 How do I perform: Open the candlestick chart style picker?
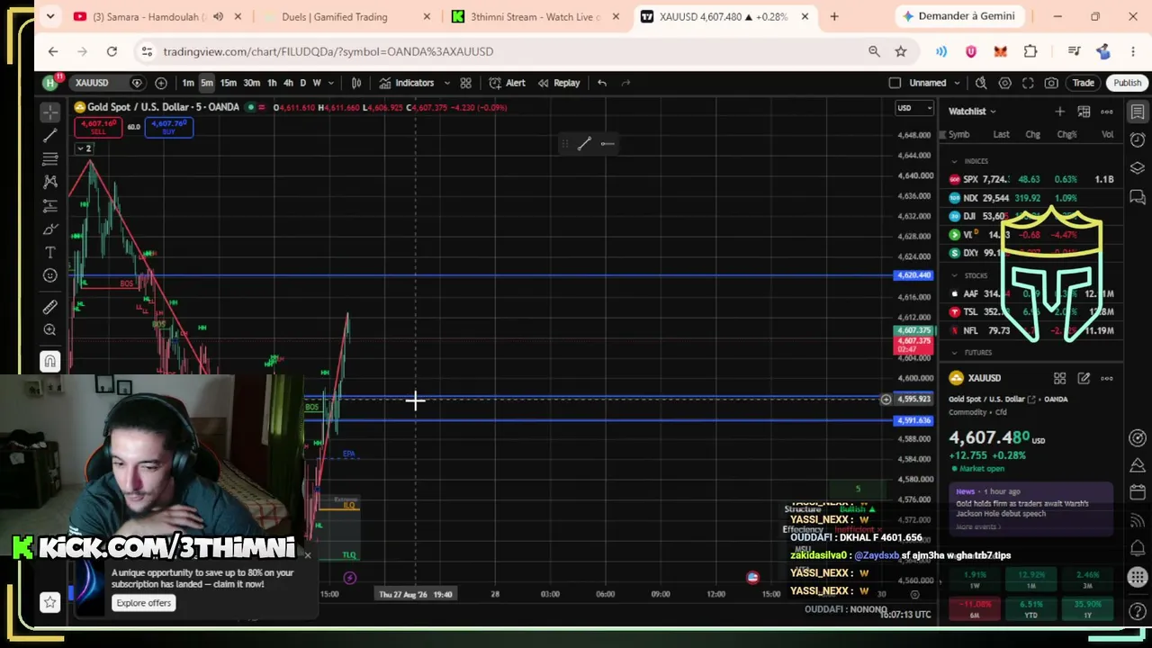(x=356, y=83)
